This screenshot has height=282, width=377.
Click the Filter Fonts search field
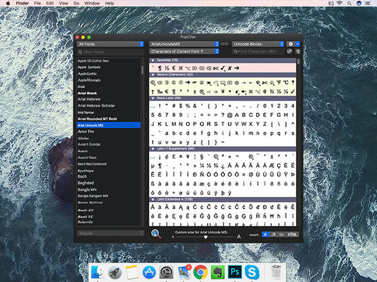click(x=110, y=52)
